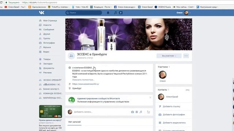Click ред. to edit contacts
The height and width of the screenshot is (131, 234).
(x=188, y=90)
